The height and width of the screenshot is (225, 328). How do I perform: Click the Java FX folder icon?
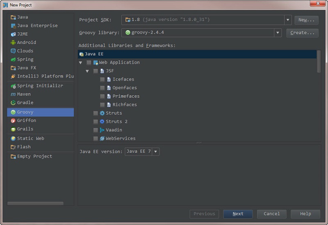[x=13, y=68]
